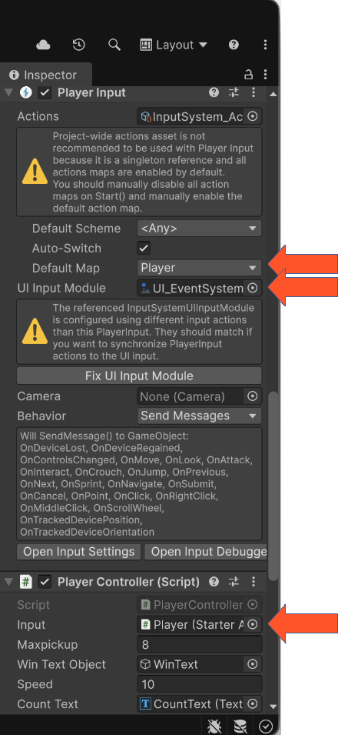The width and height of the screenshot is (338, 735).
Task: Click the bug debug mode status icon
Action: (214, 726)
